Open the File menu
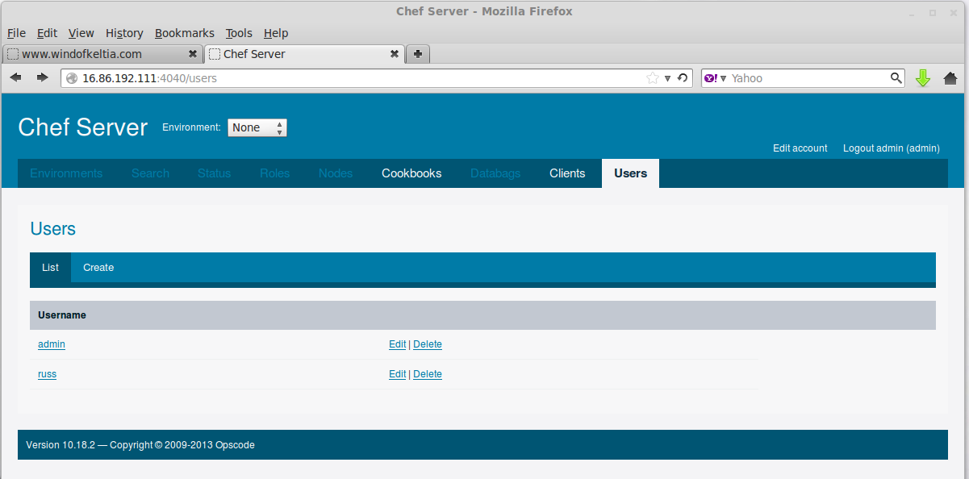 tap(16, 33)
